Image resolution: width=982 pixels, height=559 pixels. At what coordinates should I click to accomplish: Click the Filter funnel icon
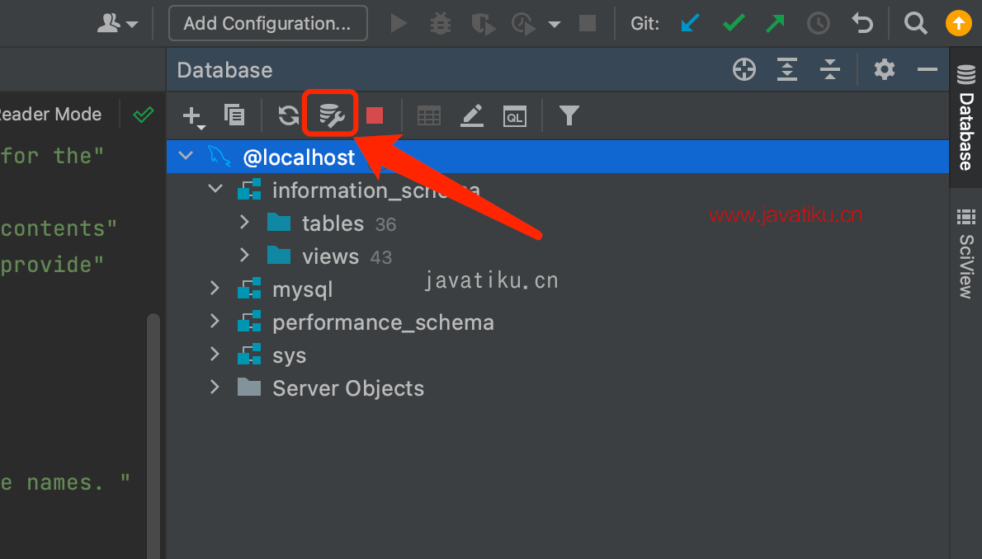(x=569, y=115)
